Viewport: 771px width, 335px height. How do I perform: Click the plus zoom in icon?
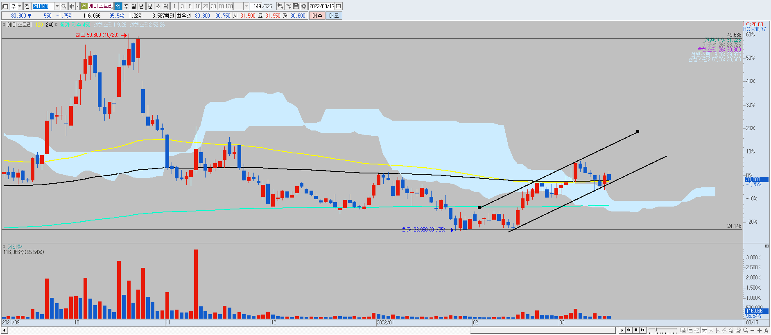pyautogui.click(x=760, y=331)
